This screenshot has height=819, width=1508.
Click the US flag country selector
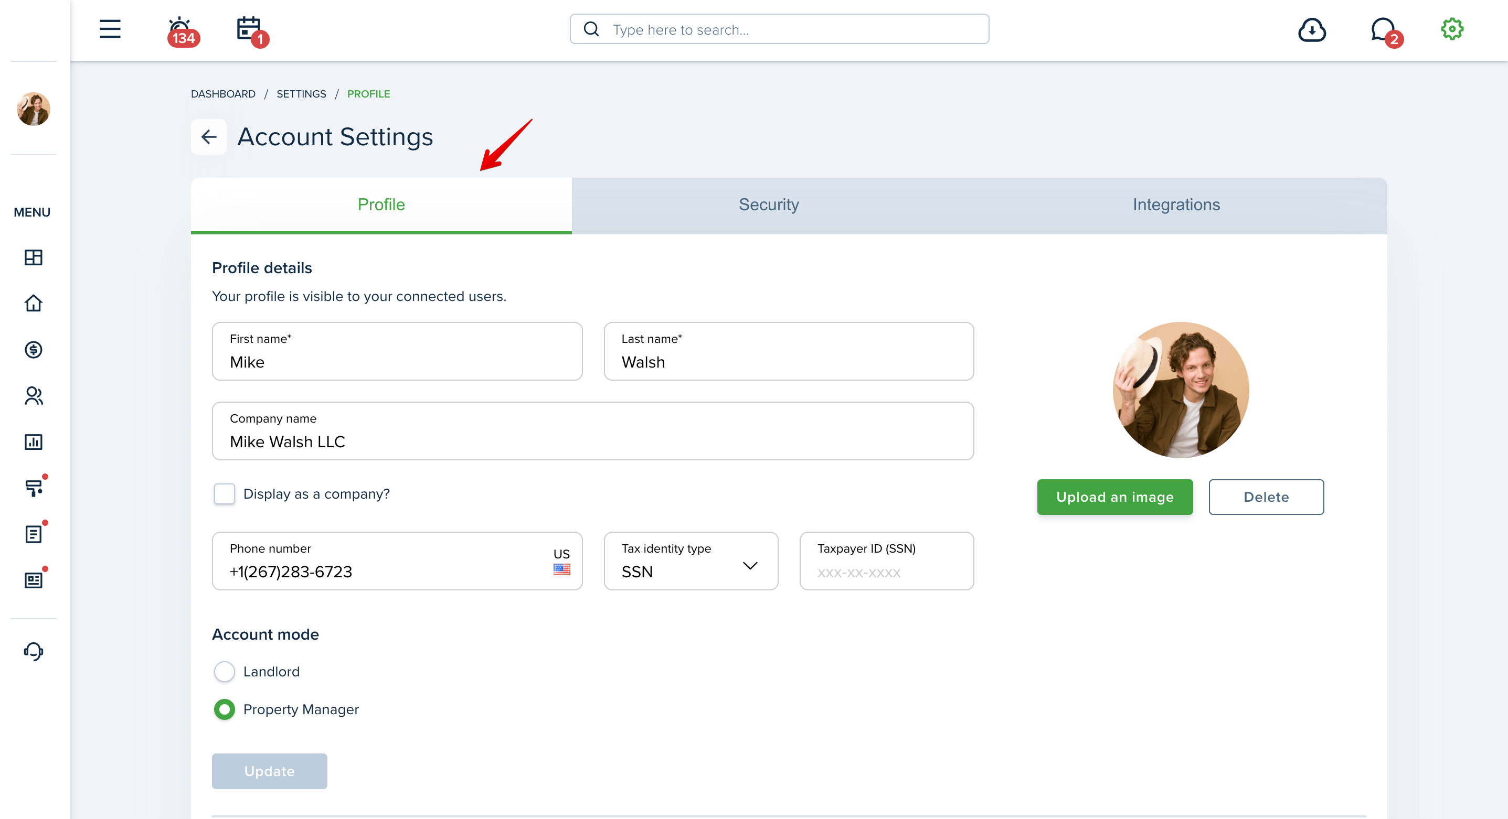[x=561, y=562]
